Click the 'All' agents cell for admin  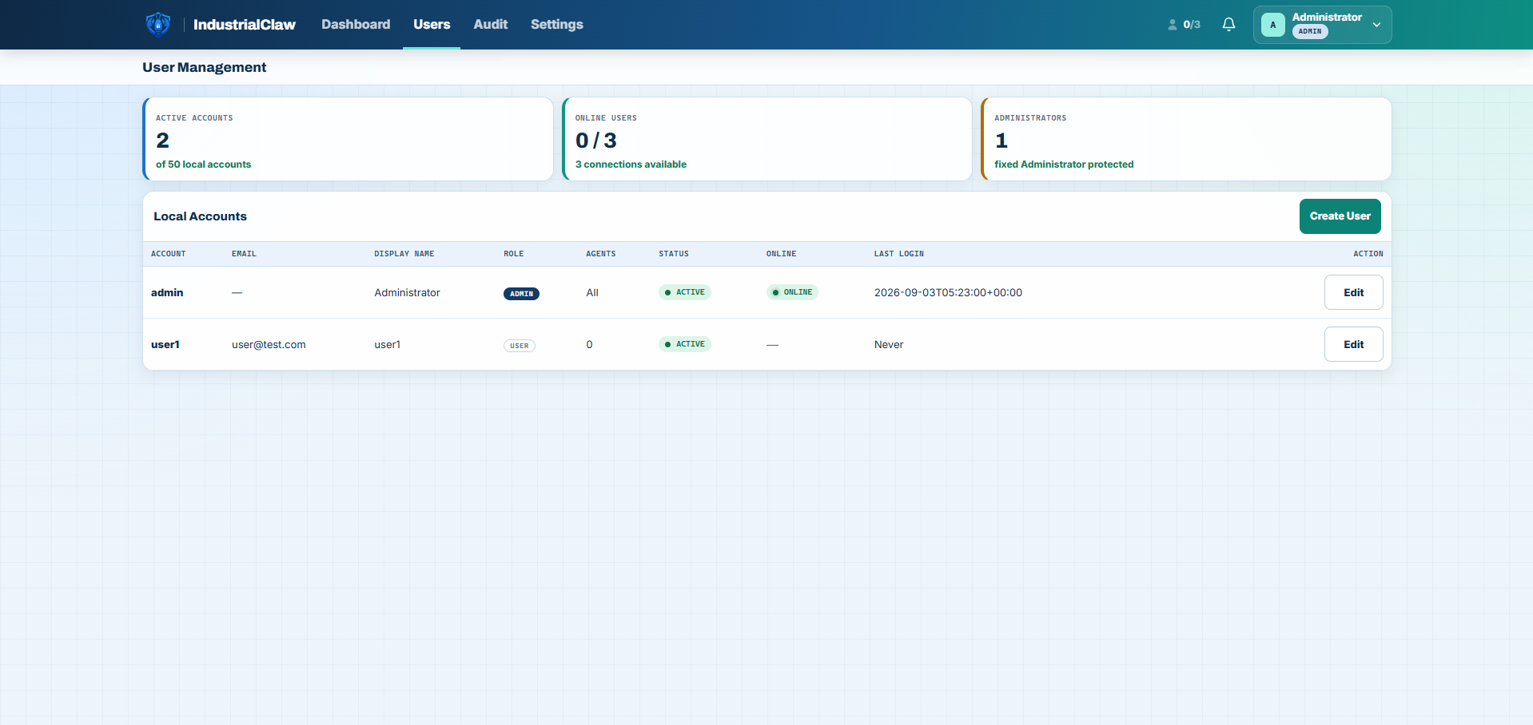tap(592, 293)
